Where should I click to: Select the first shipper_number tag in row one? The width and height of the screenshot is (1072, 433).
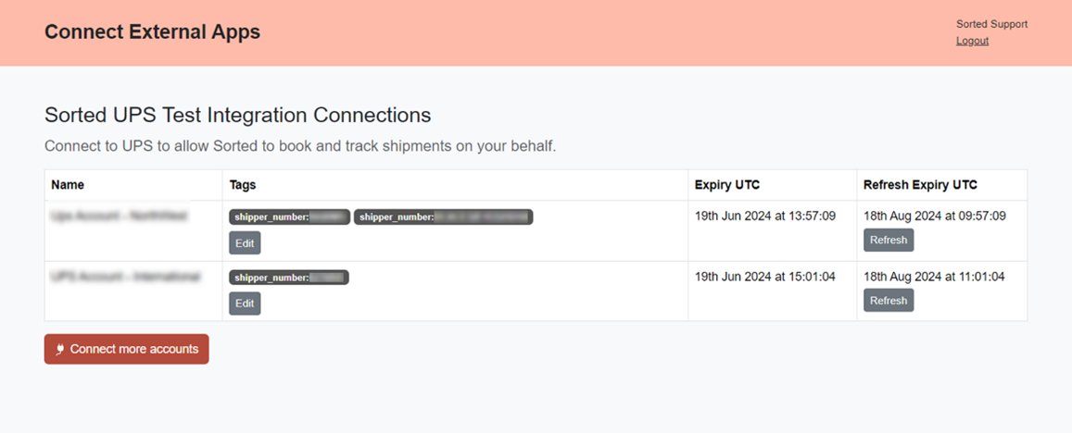(x=289, y=217)
